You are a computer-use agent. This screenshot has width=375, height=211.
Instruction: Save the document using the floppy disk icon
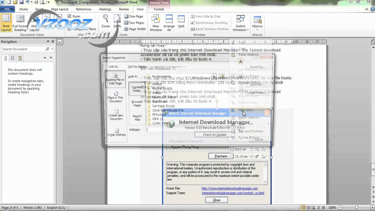pos(21,2)
